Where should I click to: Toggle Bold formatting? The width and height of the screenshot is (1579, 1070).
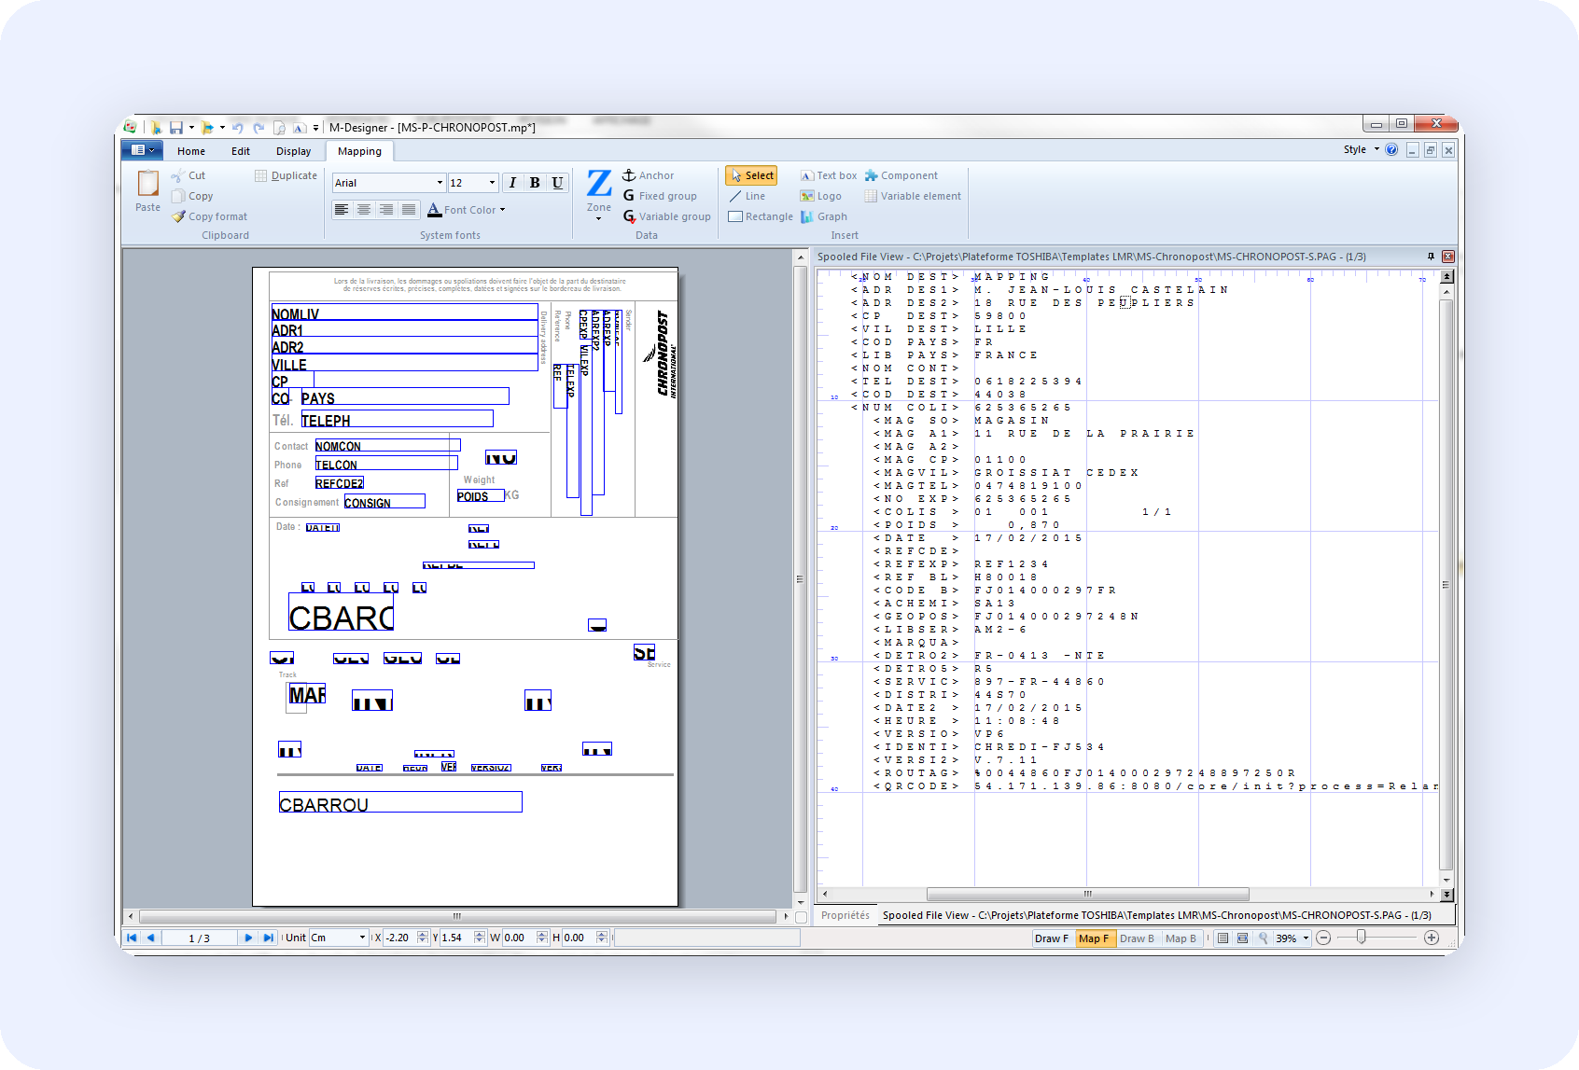coord(535,183)
